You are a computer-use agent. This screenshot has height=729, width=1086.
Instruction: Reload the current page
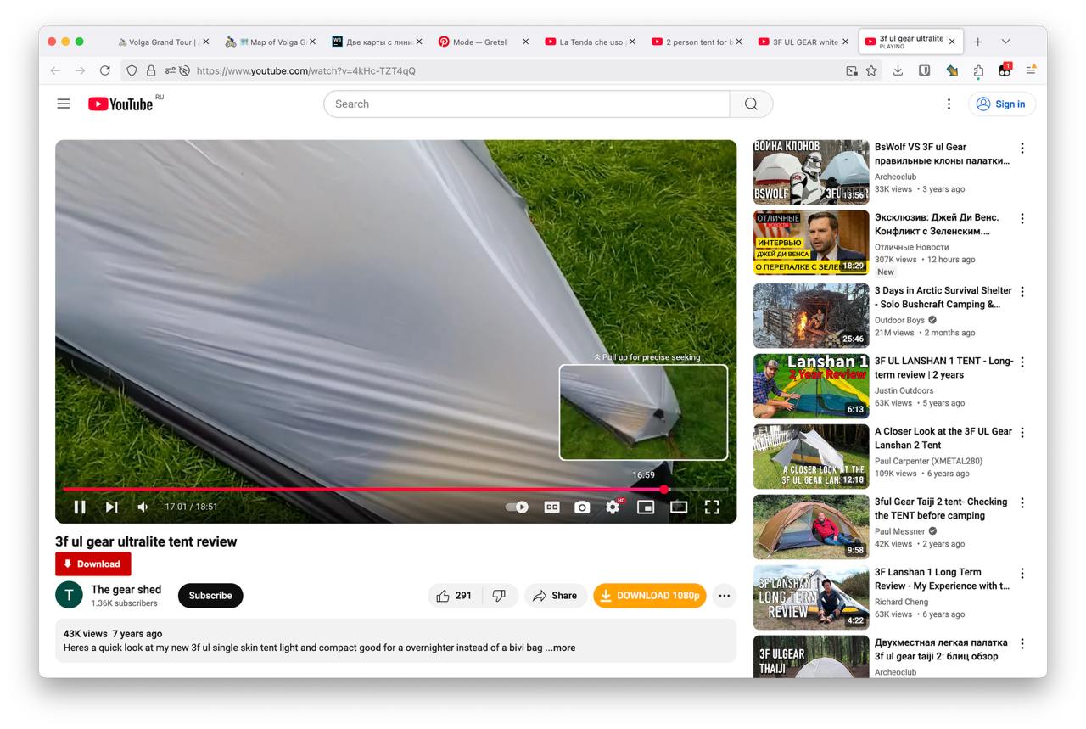click(x=105, y=70)
